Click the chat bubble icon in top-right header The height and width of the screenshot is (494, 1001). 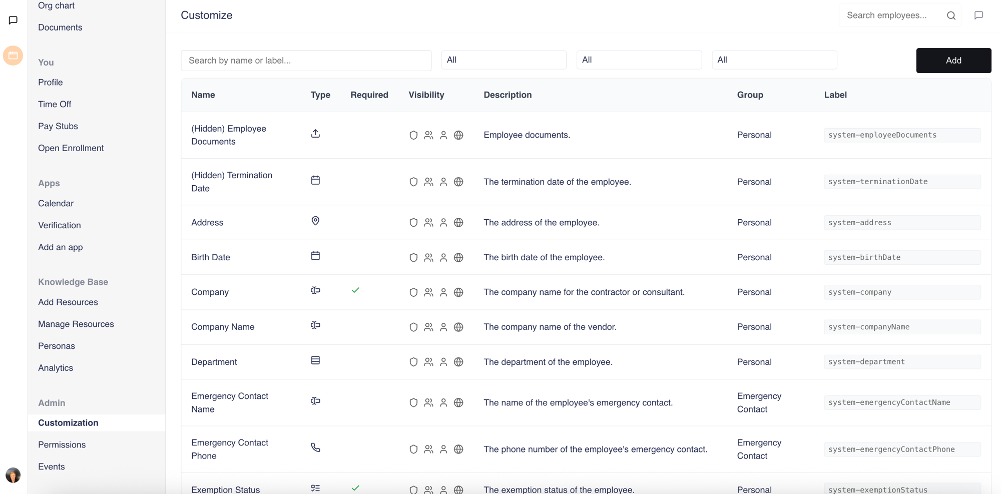978,16
